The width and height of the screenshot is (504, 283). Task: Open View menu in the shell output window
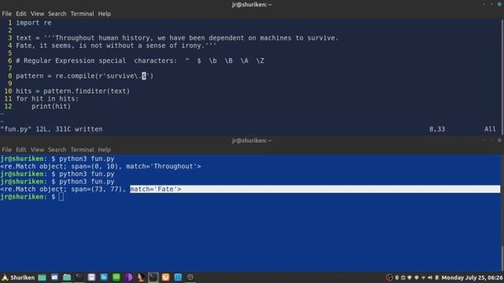pyautogui.click(x=37, y=150)
